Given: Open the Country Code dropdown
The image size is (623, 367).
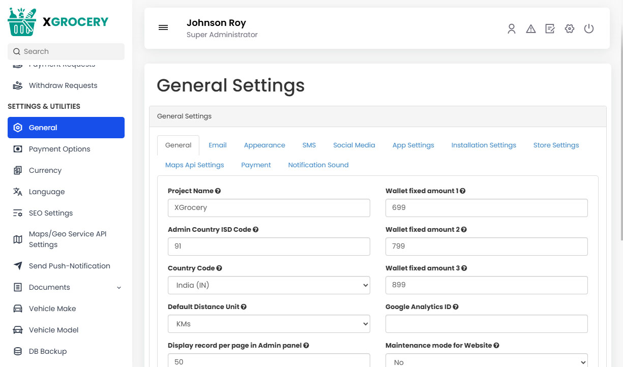Looking at the screenshot, I should pyautogui.click(x=269, y=285).
